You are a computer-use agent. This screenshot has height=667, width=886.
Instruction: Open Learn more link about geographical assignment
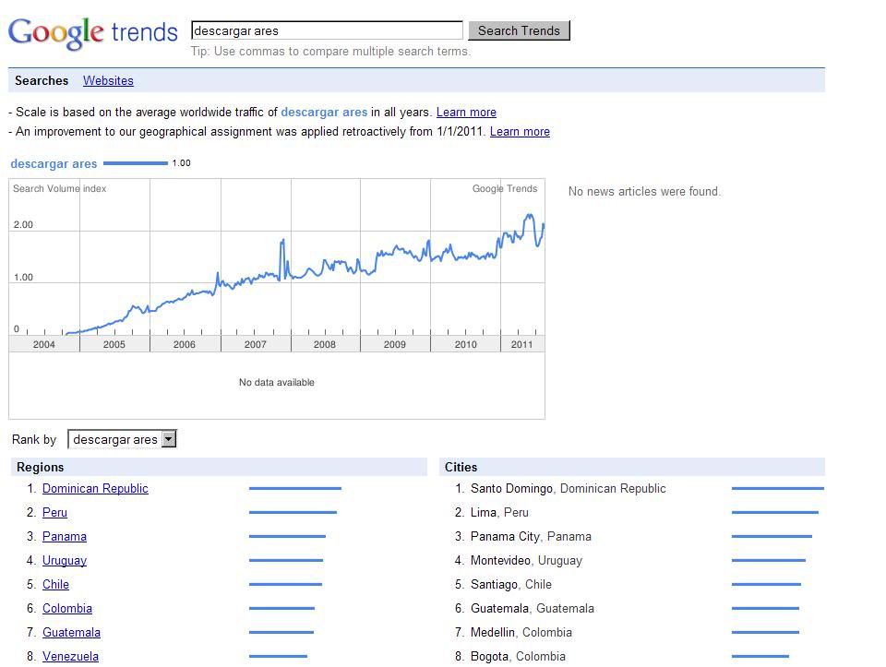point(520,131)
